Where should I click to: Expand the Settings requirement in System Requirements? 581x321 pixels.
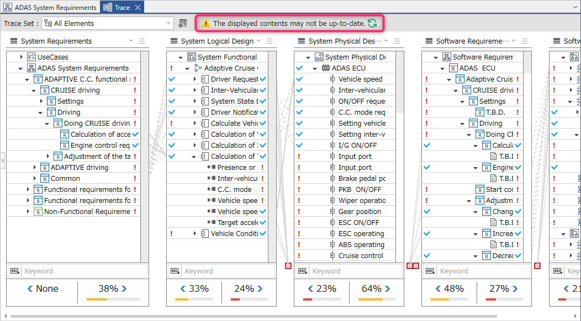pyautogui.click(x=41, y=101)
